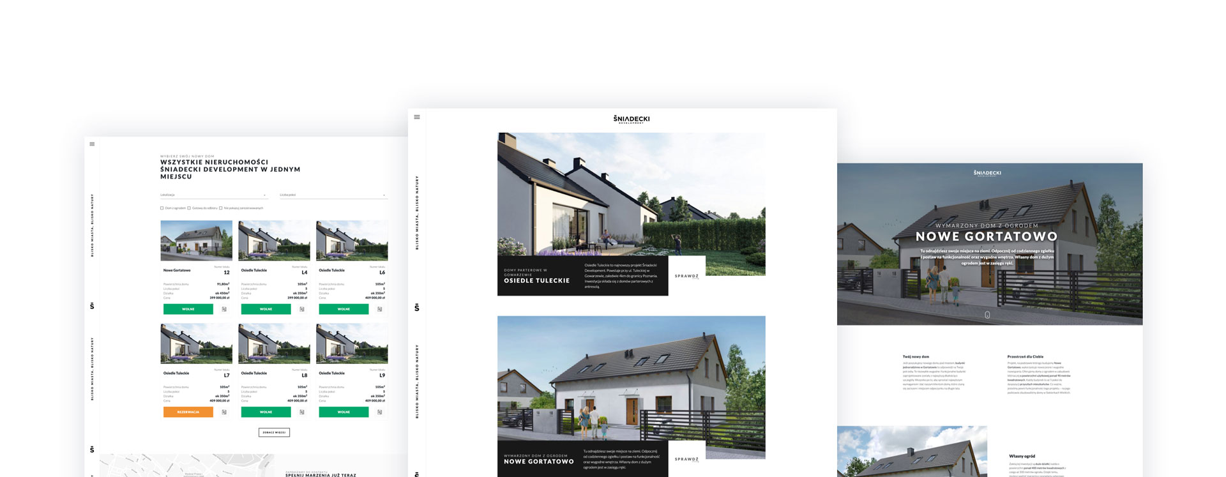Click 'Nowe Gortatowo' name on unit 12 card
The image size is (1226, 477).
click(177, 270)
